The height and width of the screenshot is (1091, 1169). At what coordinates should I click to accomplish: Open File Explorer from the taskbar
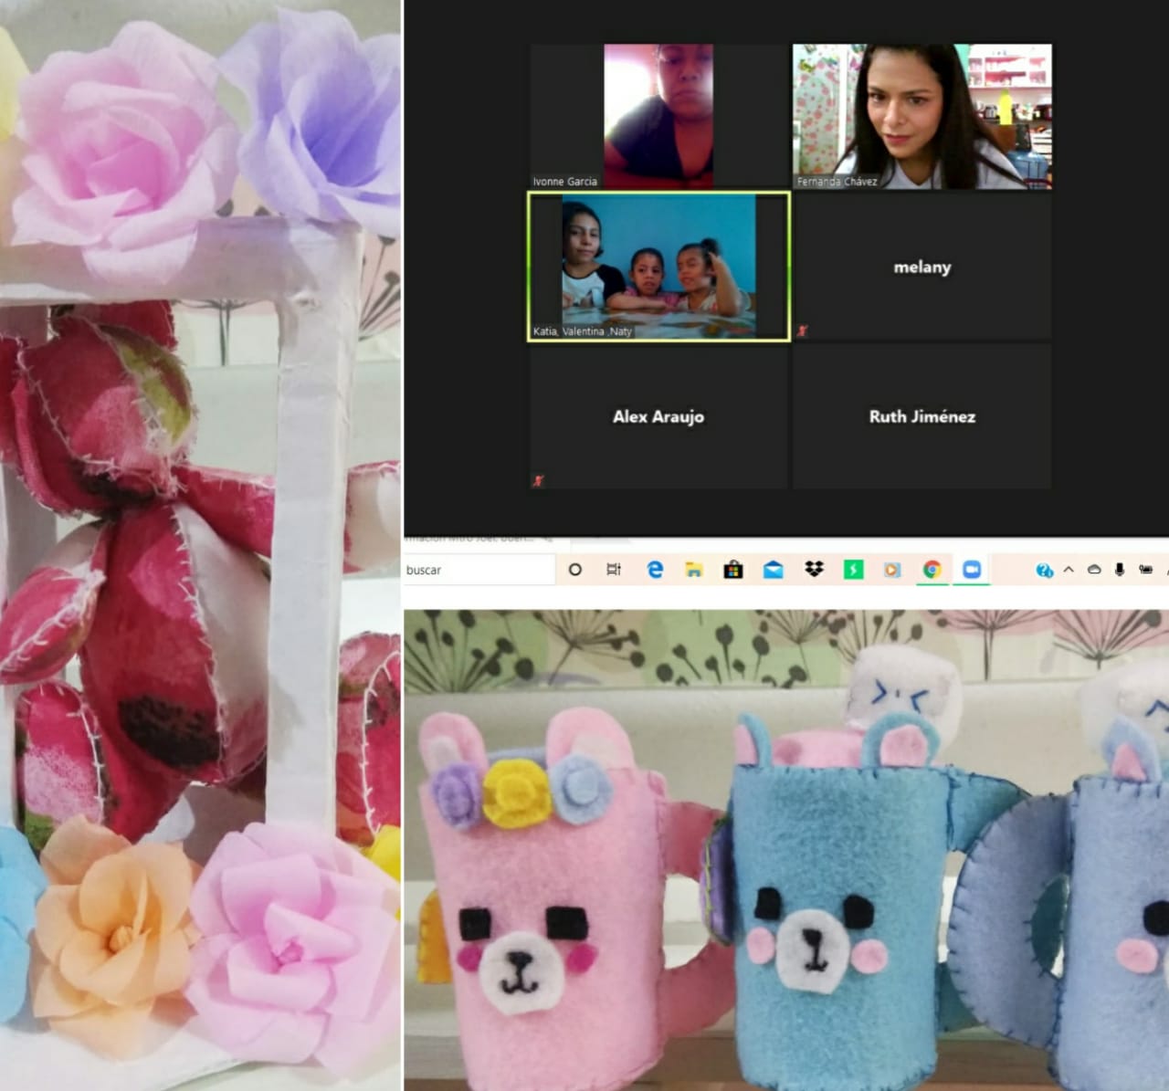click(x=694, y=570)
